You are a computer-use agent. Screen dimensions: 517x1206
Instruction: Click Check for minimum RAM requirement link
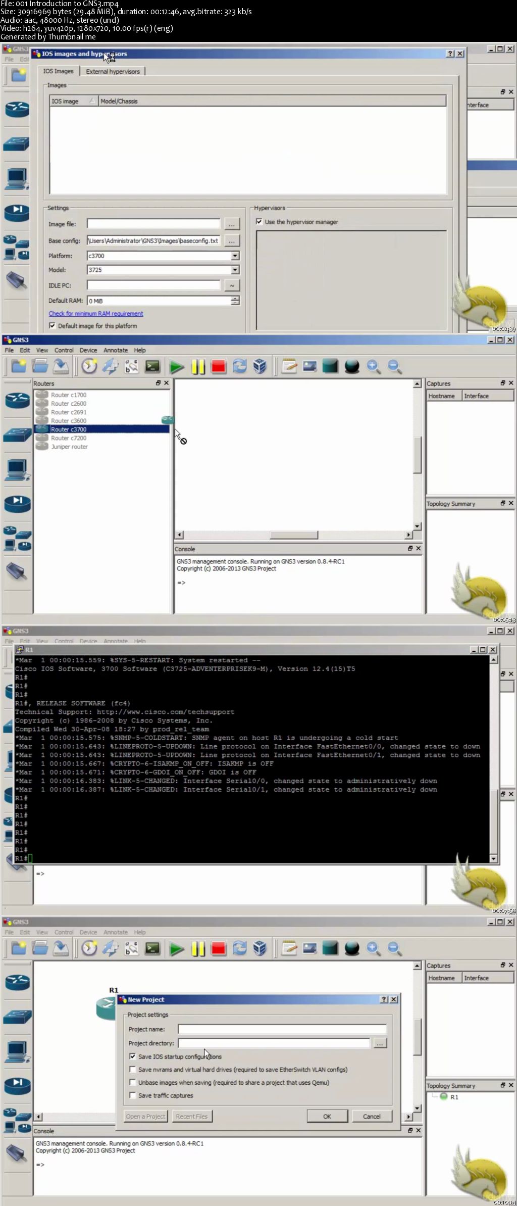click(96, 314)
